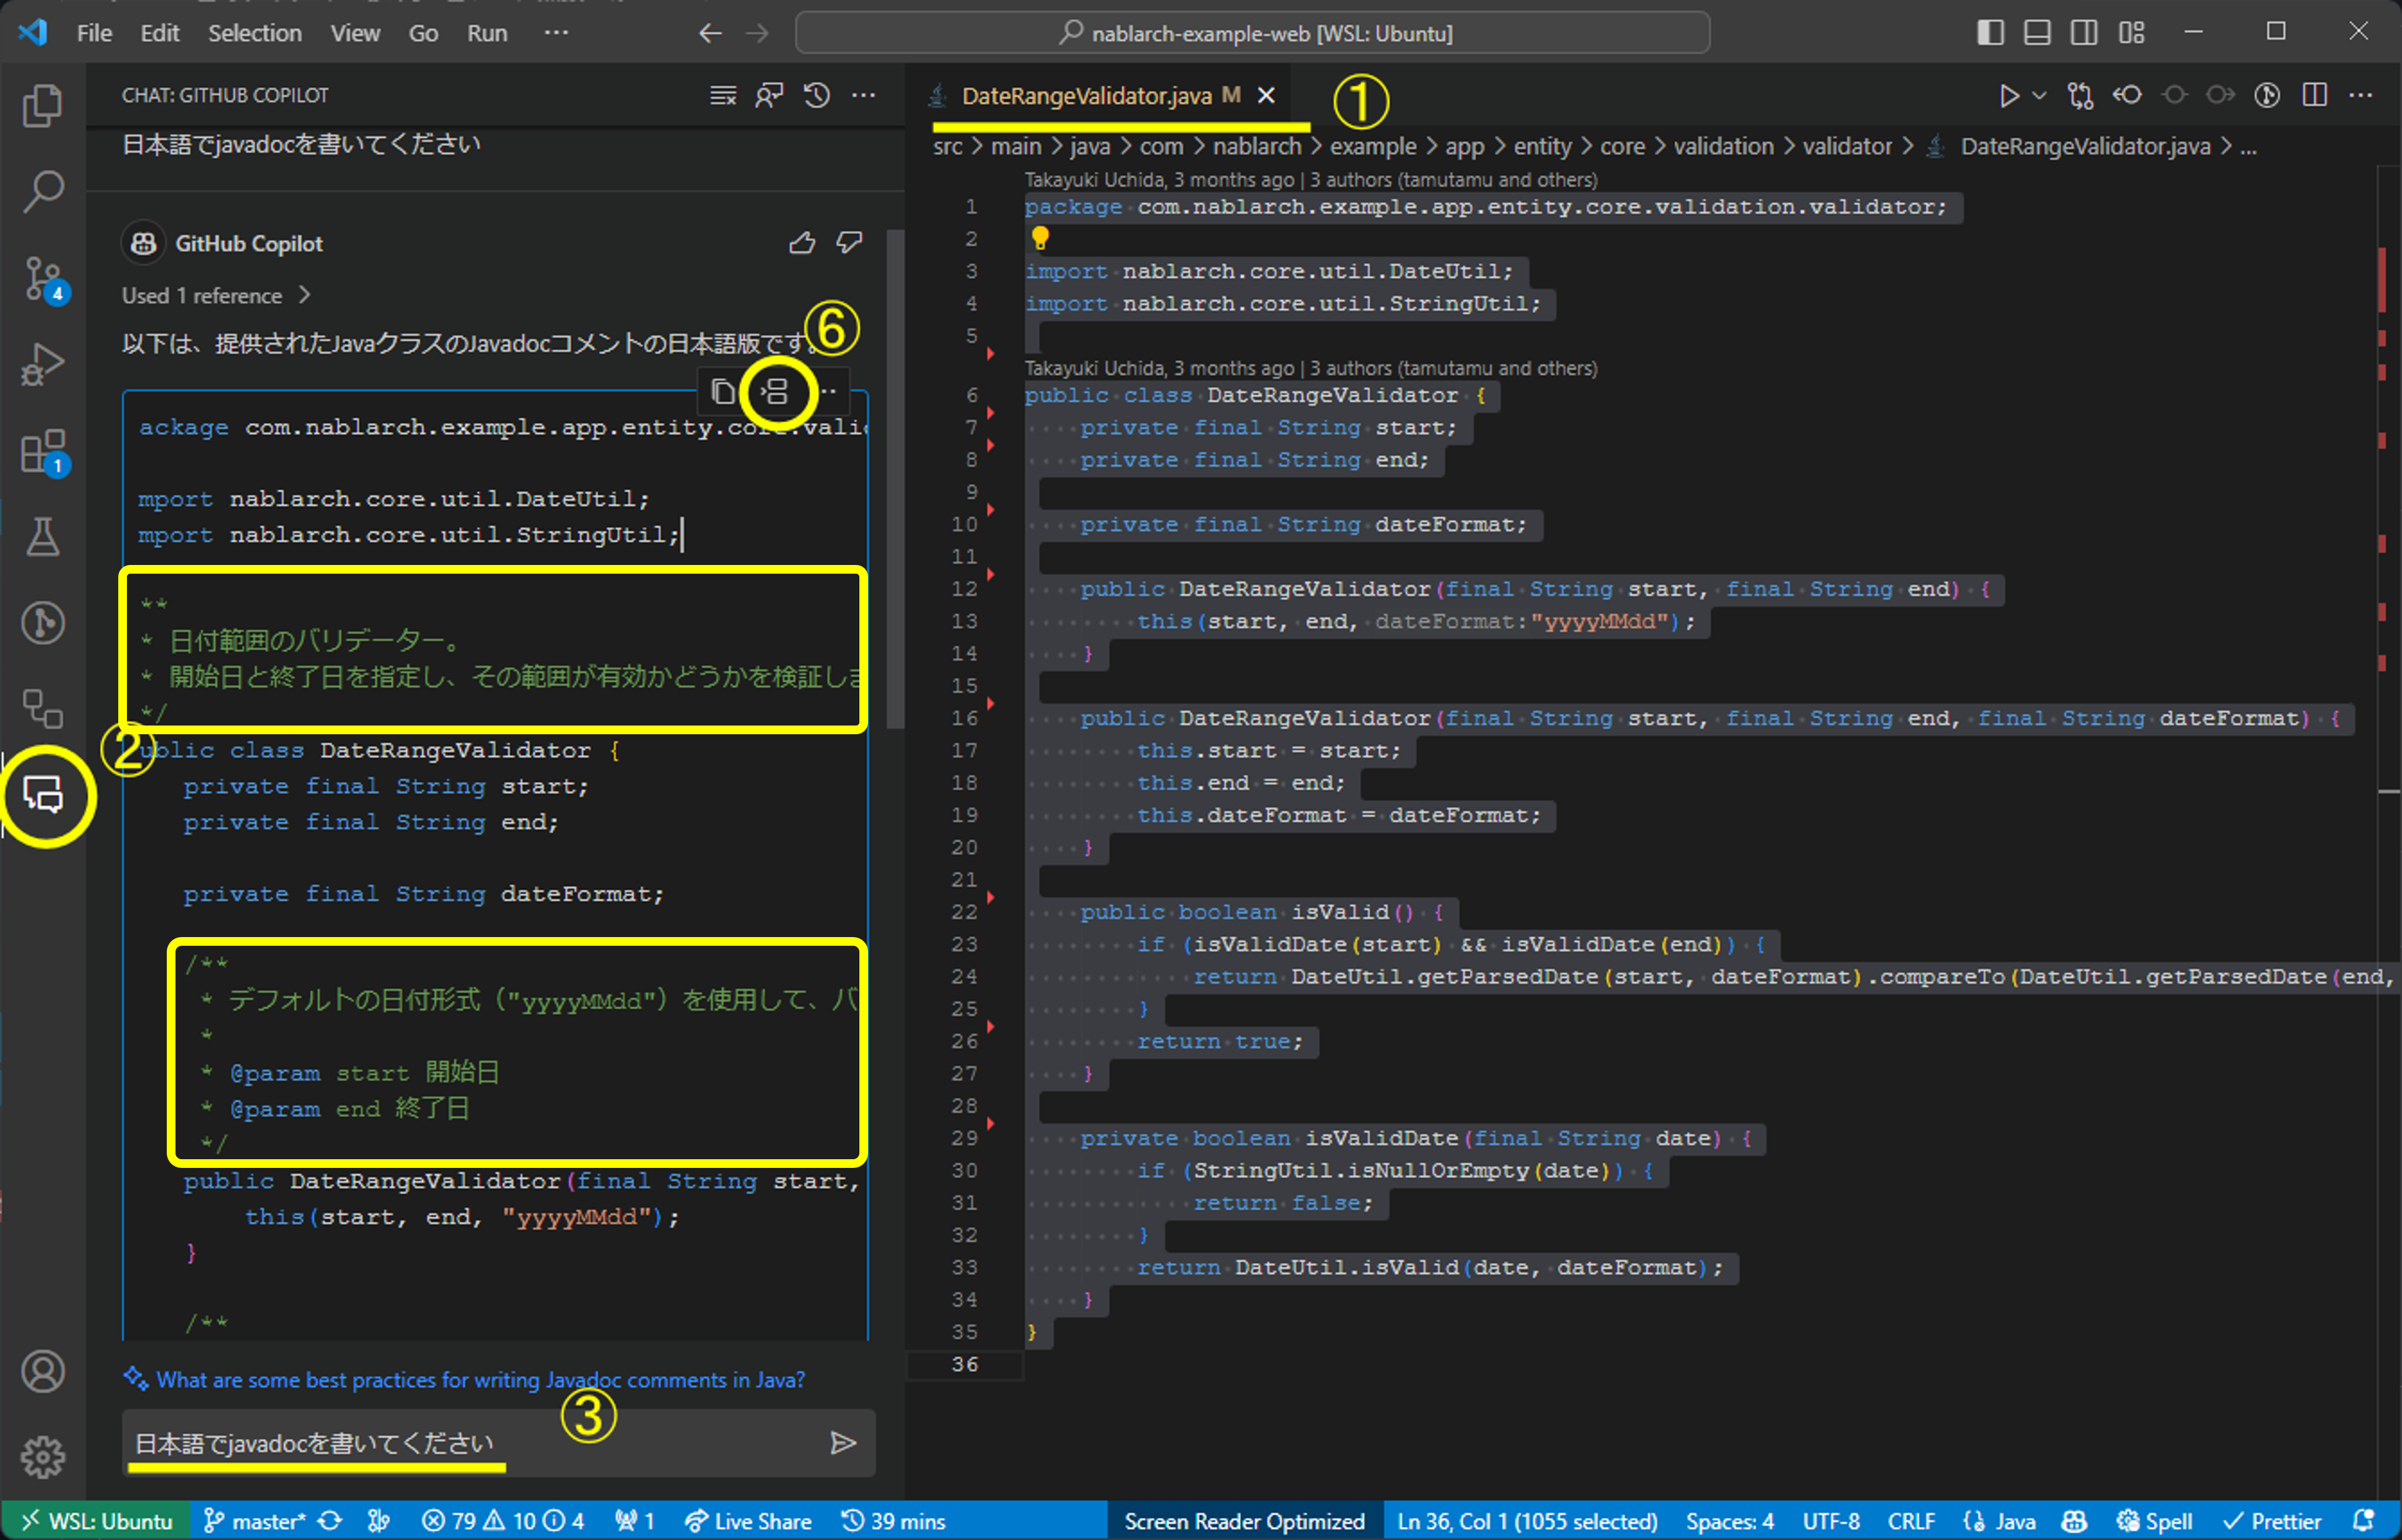Image resolution: width=2402 pixels, height=1540 pixels.
Task: Mark Copilot response as helpful
Action: pyautogui.click(x=802, y=243)
